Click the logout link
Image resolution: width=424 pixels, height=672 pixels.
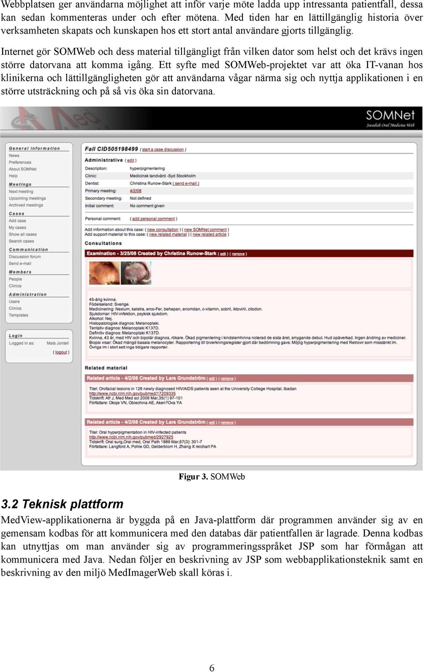61,352
